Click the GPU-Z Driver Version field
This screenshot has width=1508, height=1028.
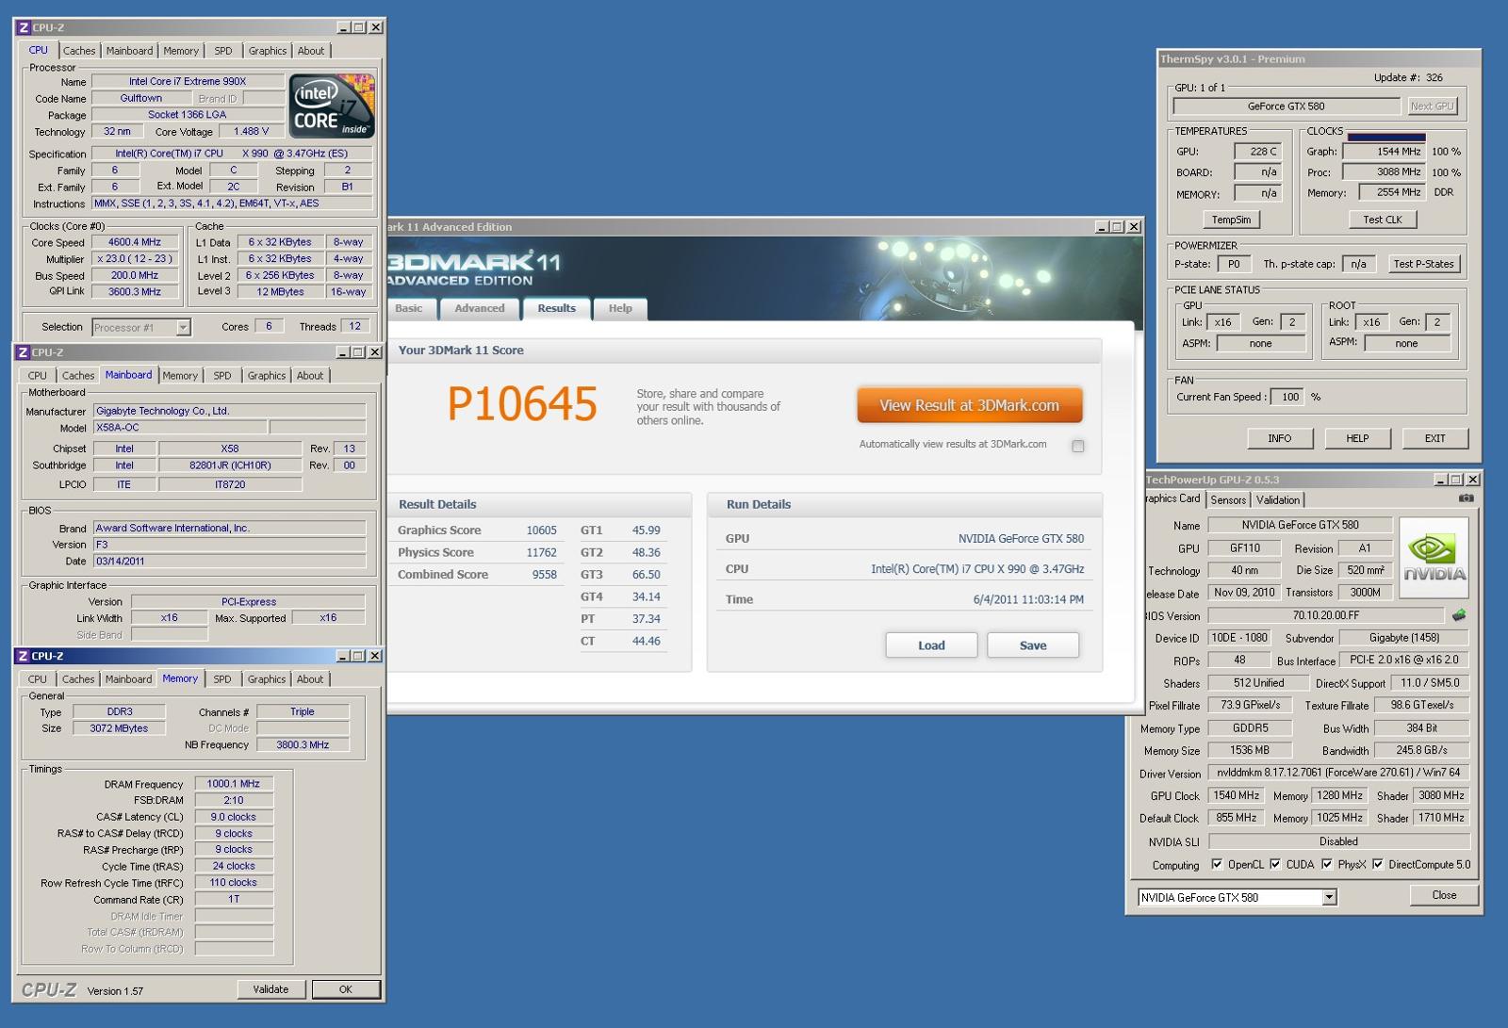pyautogui.click(x=1338, y=773)
